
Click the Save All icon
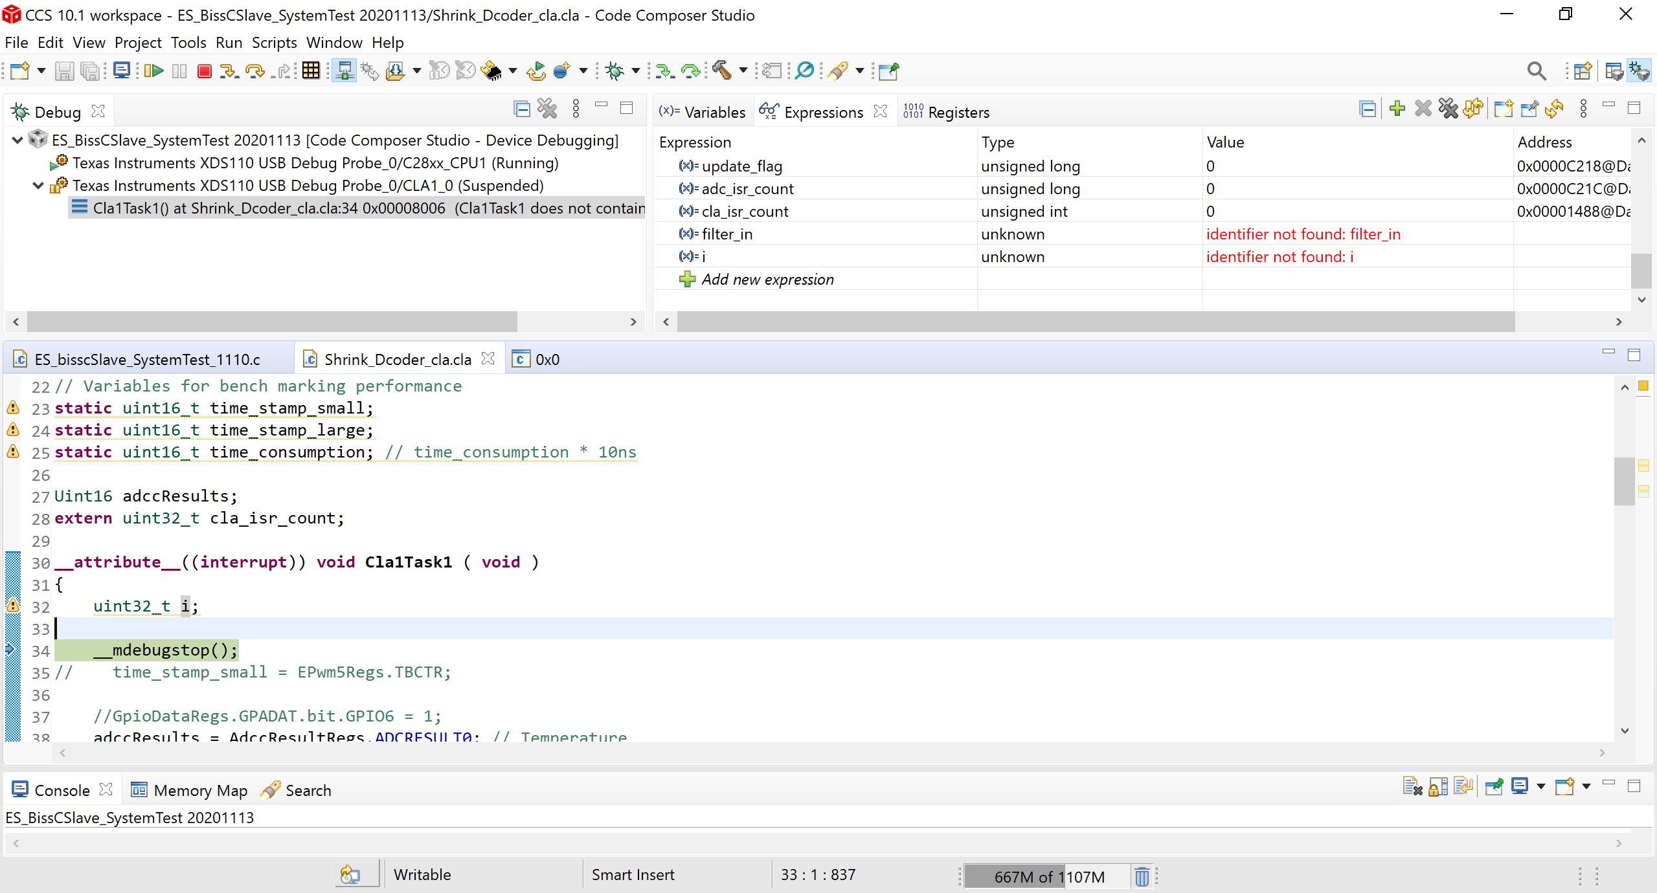tap(90, 71)
